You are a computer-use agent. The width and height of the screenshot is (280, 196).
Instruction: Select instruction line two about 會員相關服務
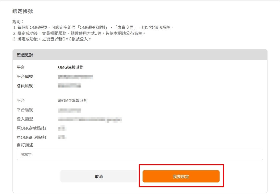(80, 33)
